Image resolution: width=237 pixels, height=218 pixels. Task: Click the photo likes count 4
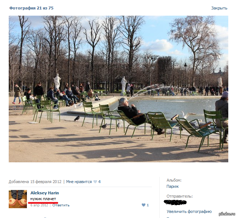[99, 182]
